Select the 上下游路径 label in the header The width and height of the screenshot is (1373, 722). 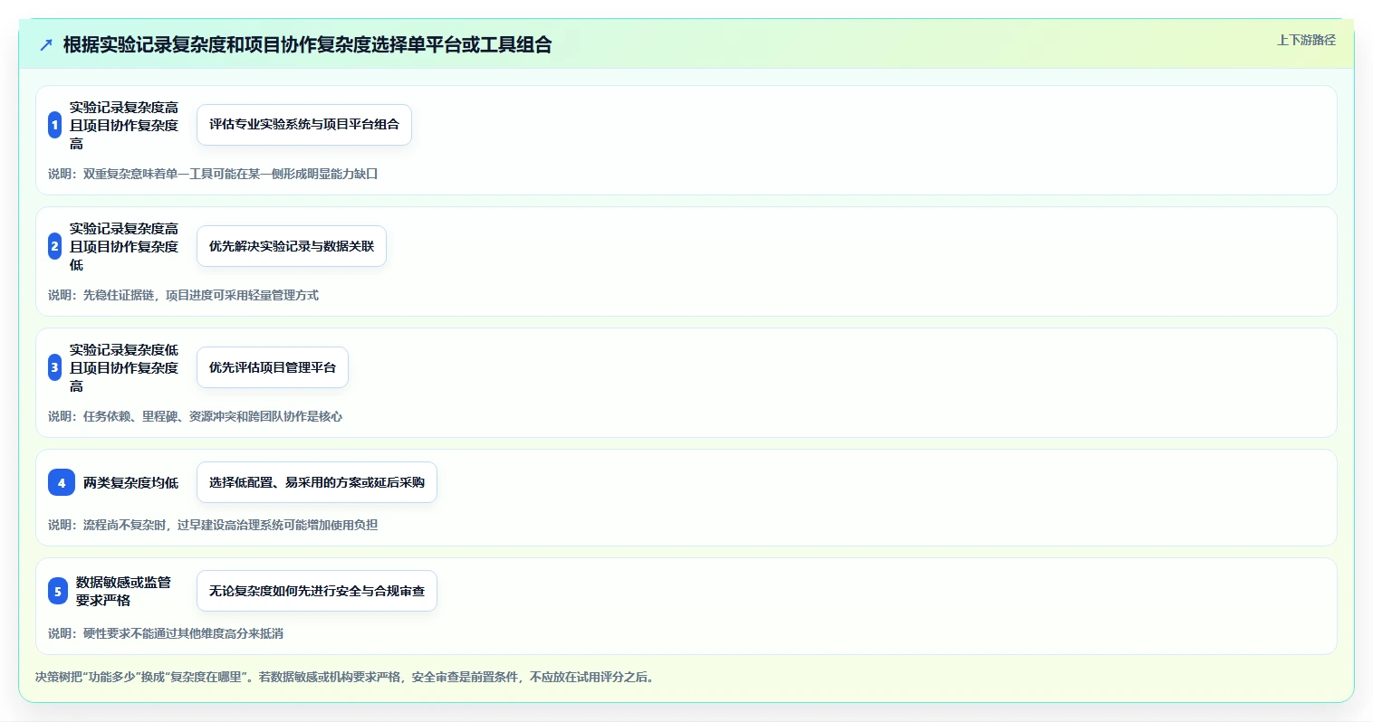(1306, 40)
